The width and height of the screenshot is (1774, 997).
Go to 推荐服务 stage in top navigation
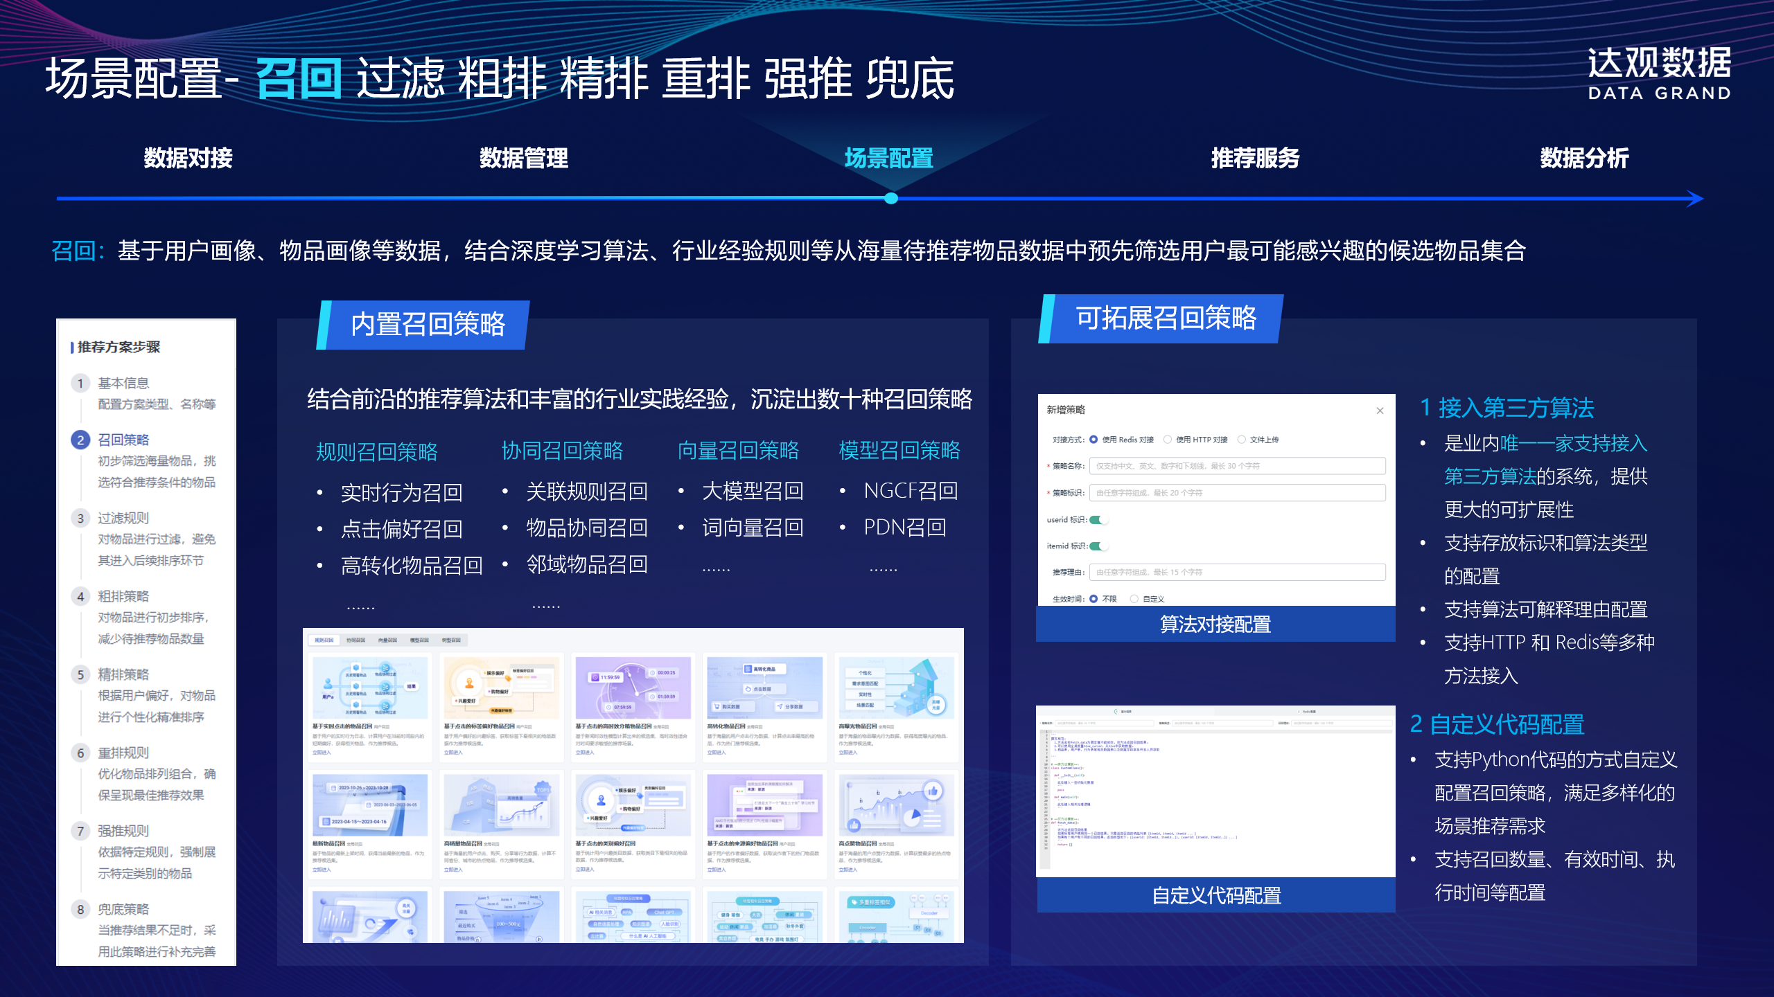1255,159
